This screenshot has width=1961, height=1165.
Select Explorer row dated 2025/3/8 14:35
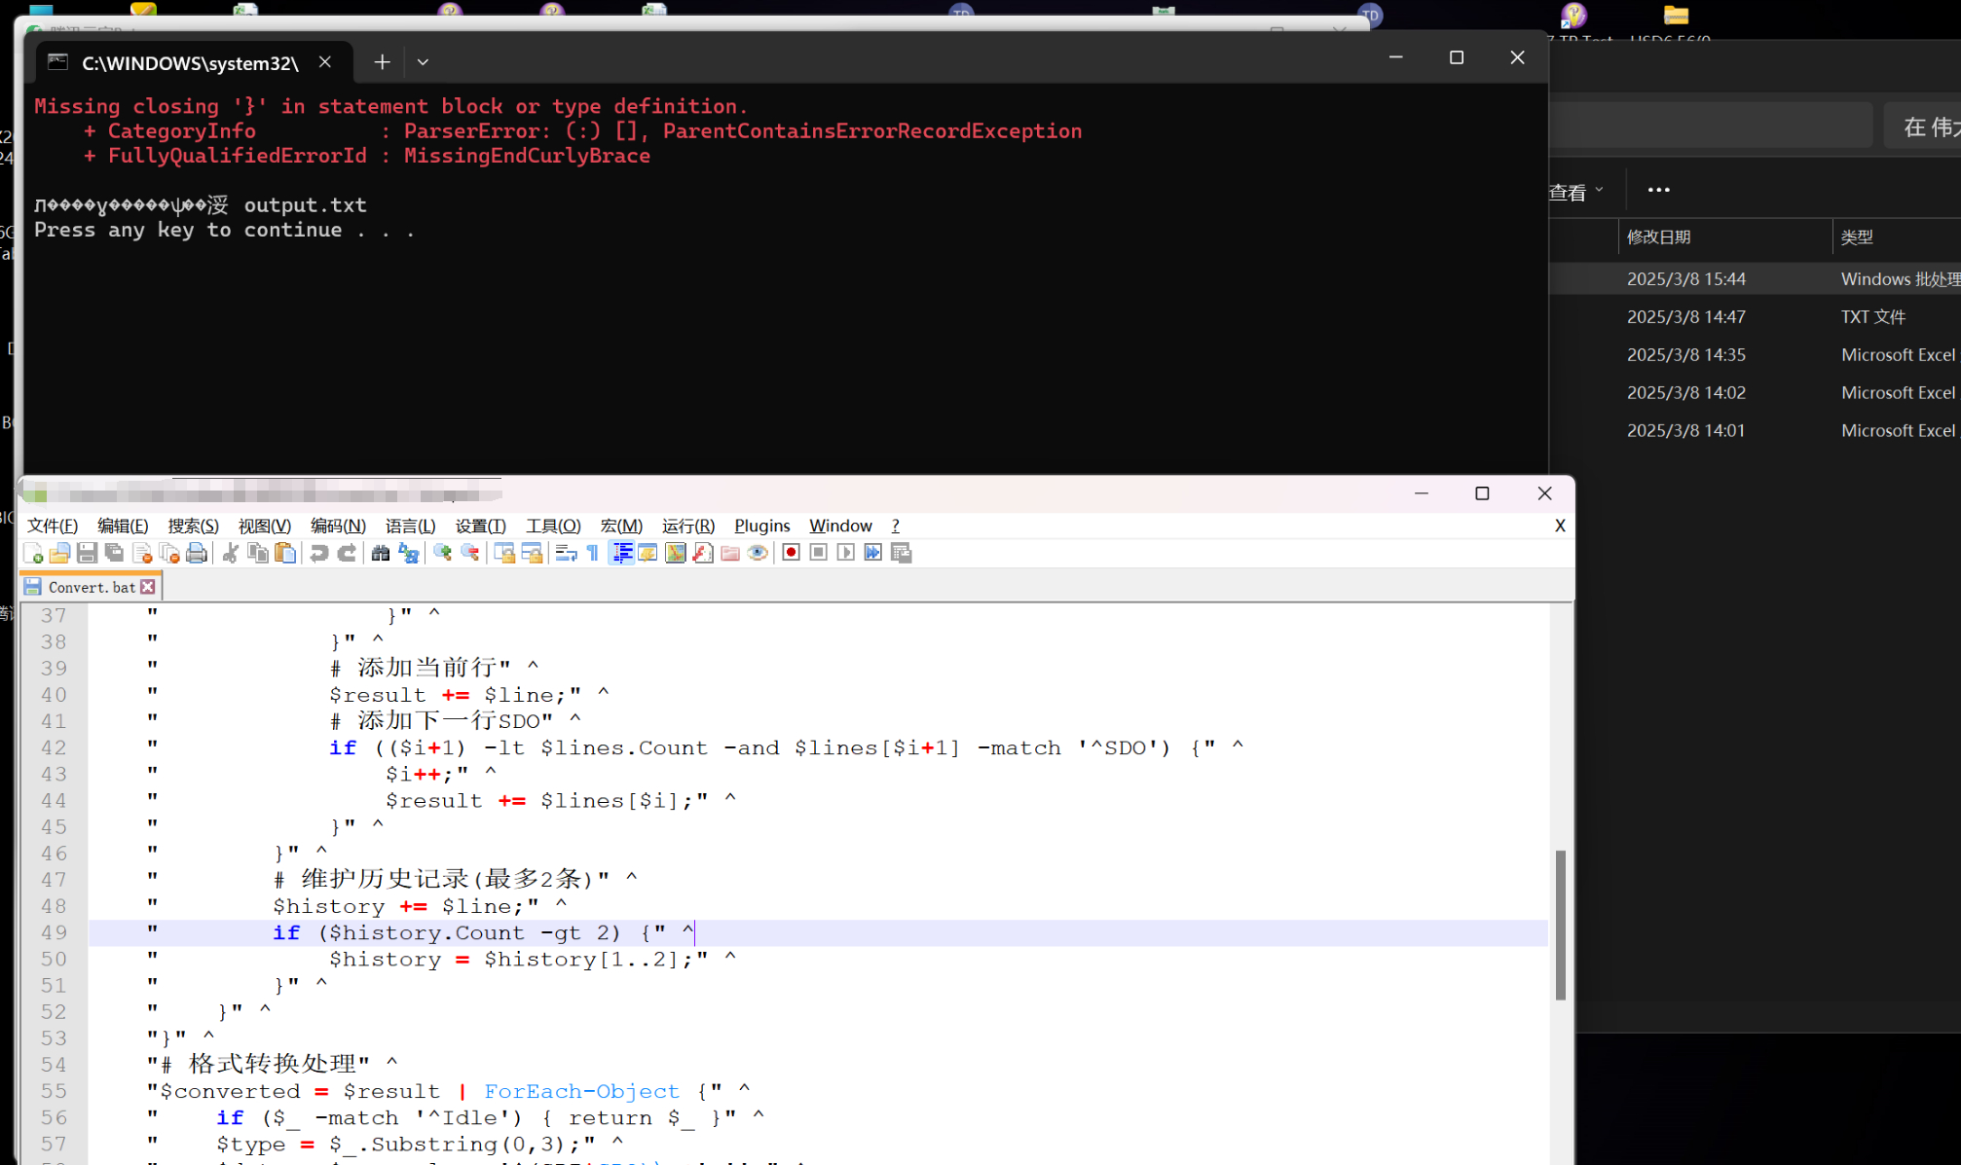click(1755, 355)
